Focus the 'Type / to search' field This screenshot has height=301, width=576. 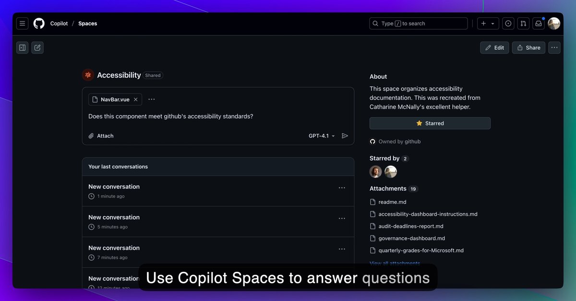(x=419, y=23)
